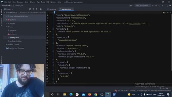Toggle the read-only lock icon
The height and width of the screenshot is (97, 172).
[x=149, y=91]
